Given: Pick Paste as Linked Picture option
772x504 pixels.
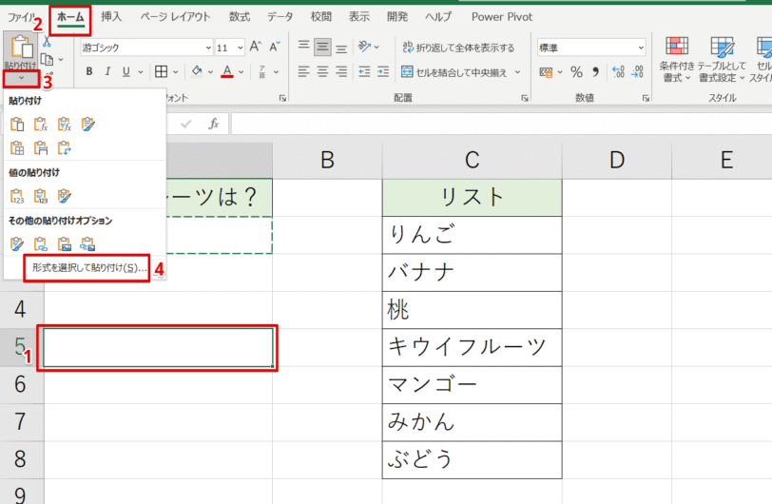Looking at the screenshot, I should (x=88, y=243).
